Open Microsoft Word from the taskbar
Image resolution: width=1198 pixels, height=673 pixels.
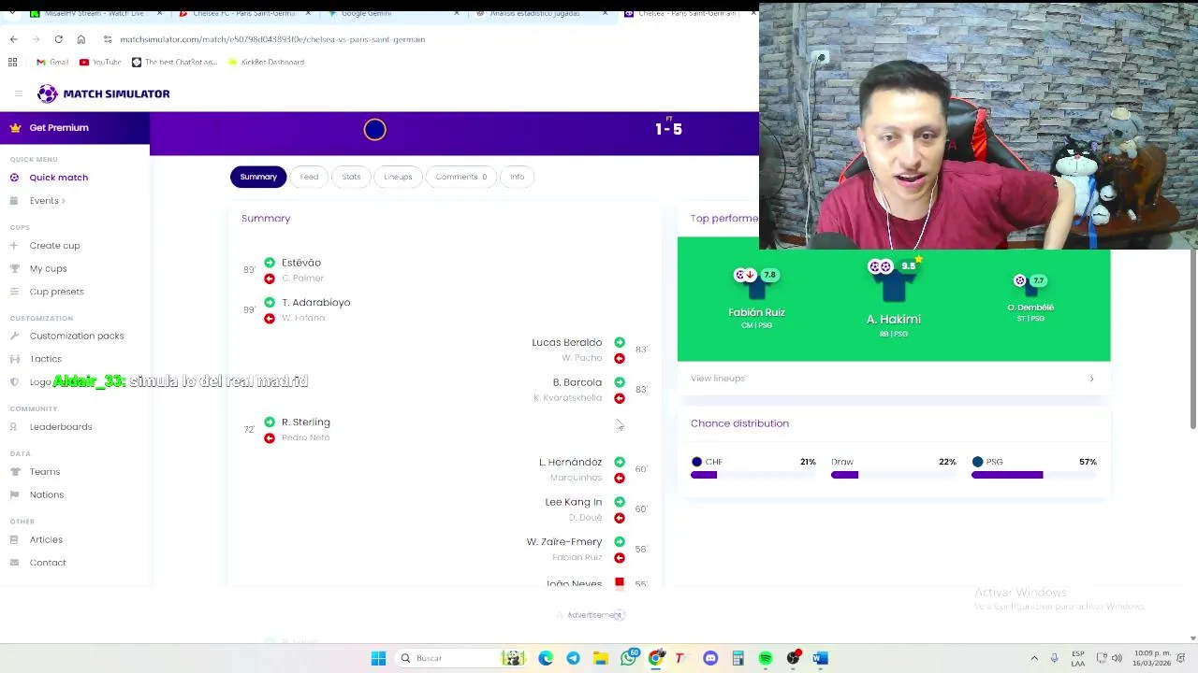tap(820, 658)
